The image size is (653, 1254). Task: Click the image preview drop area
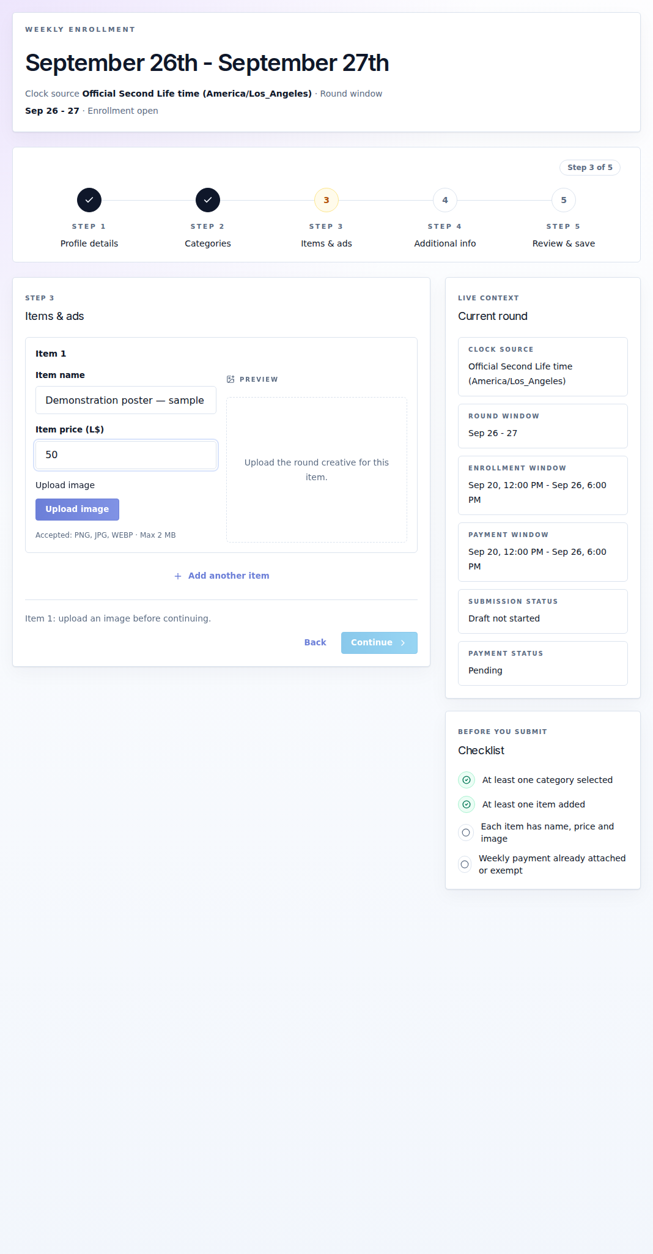coord(317,470)
